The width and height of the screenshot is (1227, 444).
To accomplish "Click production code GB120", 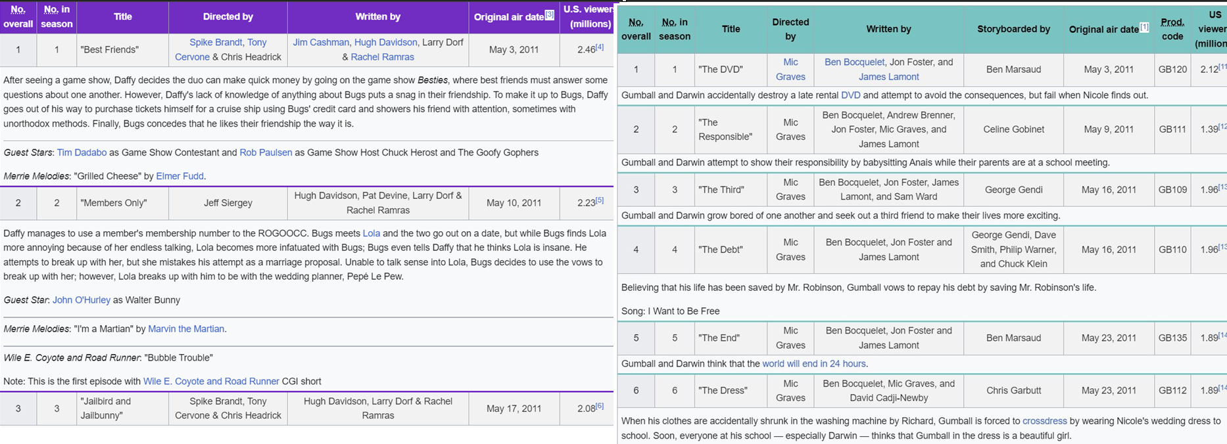I will 1172,70.
